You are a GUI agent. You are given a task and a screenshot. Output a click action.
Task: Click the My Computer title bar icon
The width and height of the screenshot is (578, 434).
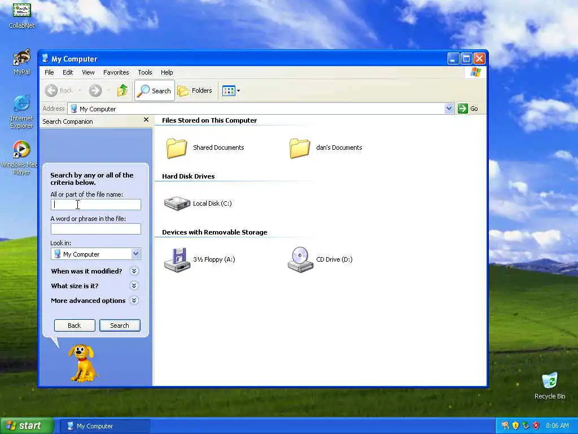click(45, 58)
